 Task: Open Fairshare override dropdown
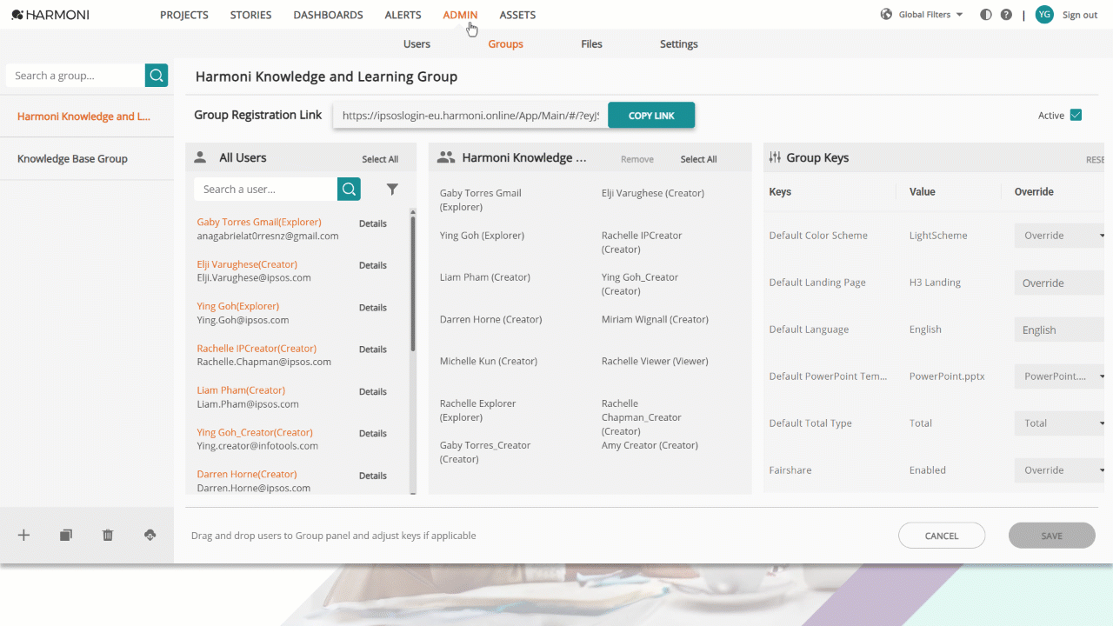point(1059,470)
